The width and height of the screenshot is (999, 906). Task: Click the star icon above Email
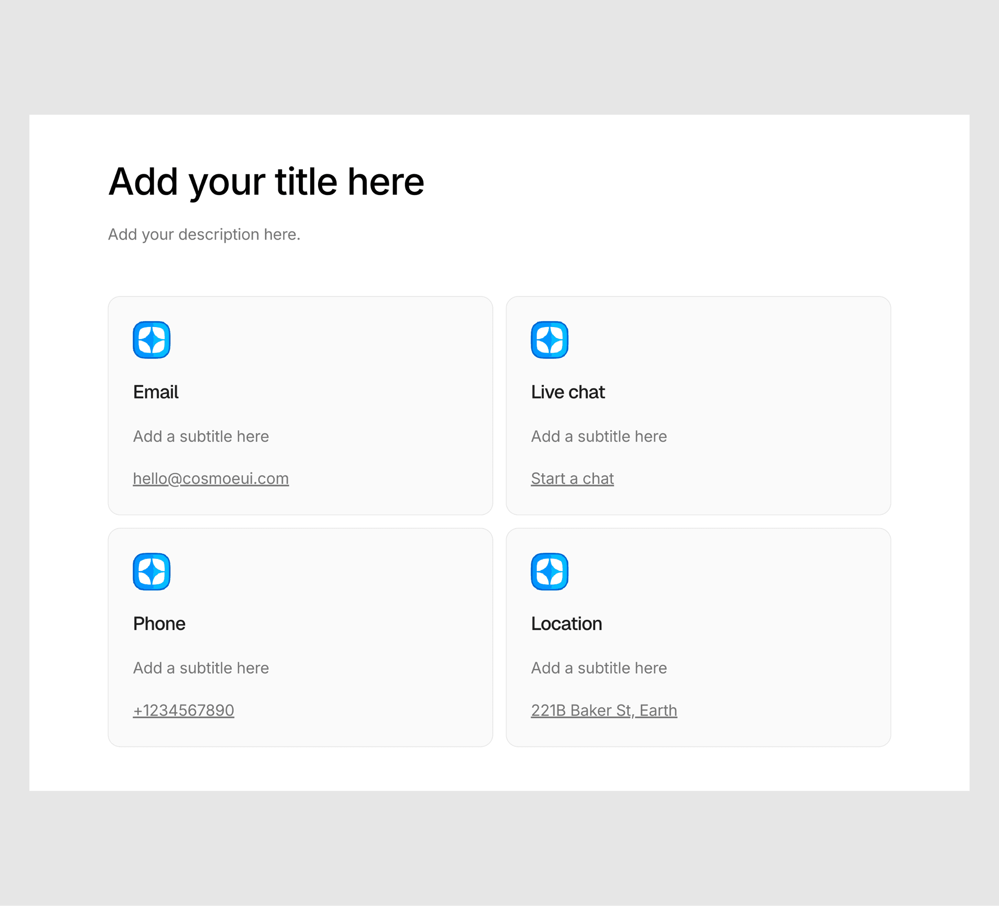(152, 340)
